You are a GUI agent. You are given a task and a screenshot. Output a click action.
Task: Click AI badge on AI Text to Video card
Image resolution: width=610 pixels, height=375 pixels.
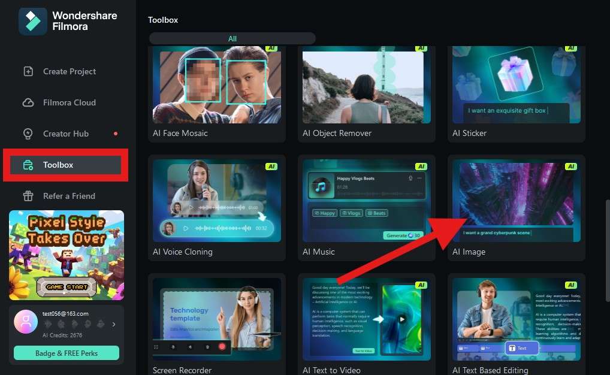(421, 285)
